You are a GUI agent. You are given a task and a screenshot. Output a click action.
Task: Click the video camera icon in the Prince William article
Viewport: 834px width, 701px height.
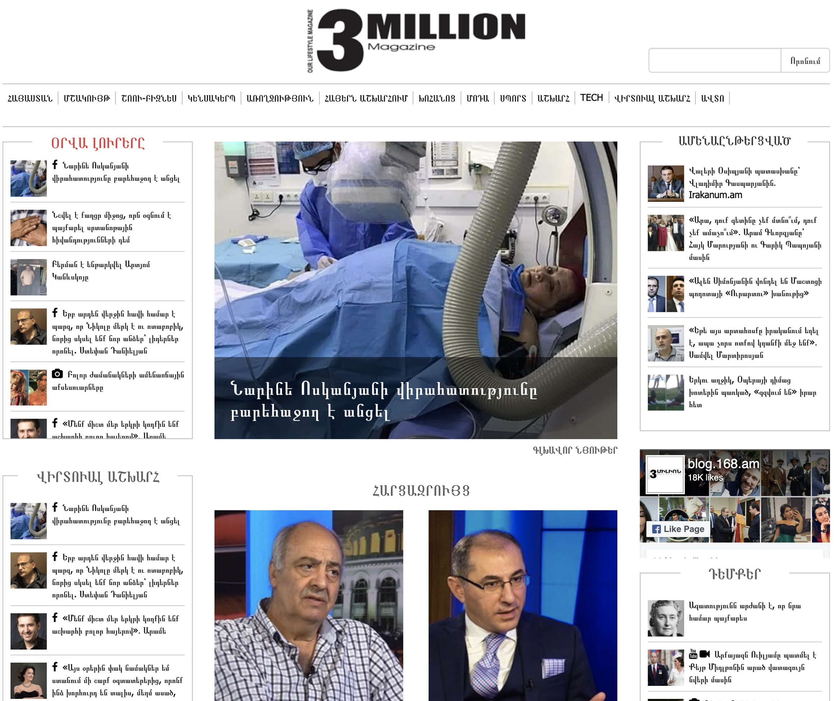705,654
